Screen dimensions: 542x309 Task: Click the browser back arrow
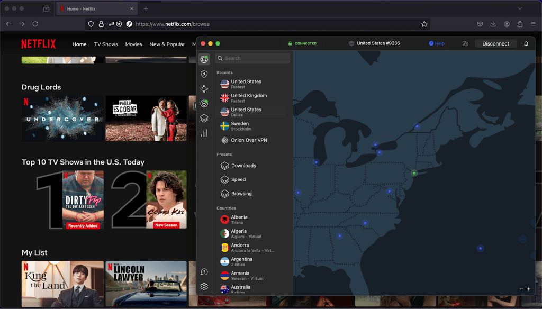click(x=8, y=24)
